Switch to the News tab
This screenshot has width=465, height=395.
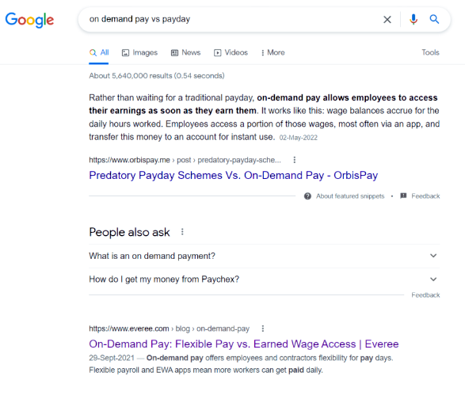click(x=186, y=53)
